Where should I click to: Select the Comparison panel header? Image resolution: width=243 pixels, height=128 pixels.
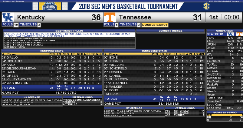(x=225, y=31)
